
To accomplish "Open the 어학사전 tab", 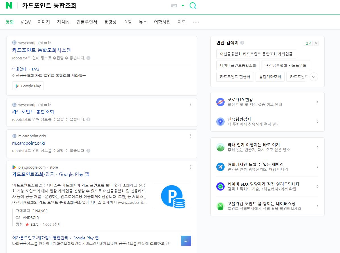I will (162, 22).
